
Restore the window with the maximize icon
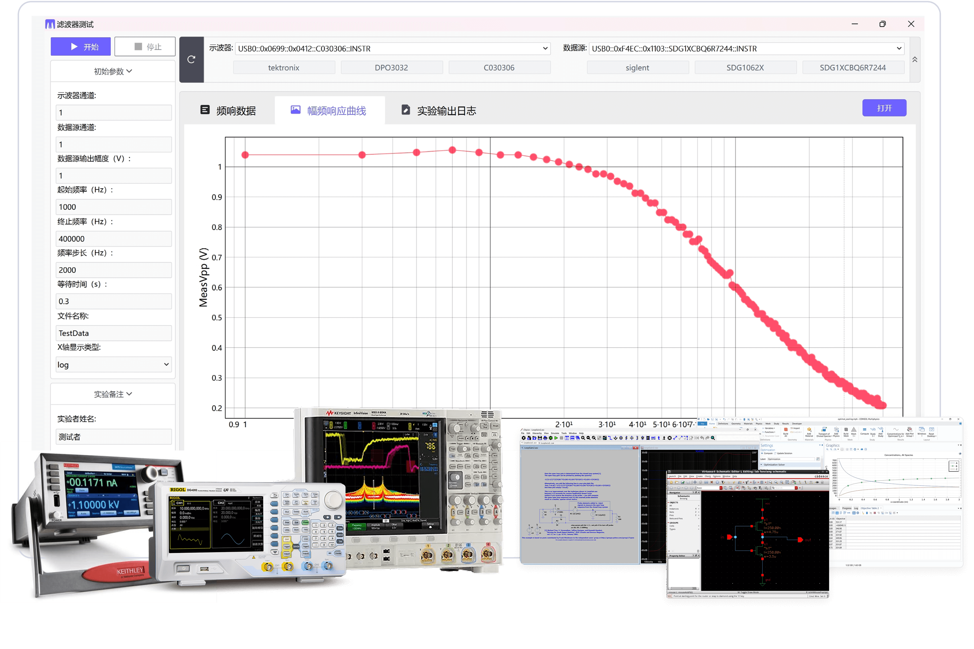tap(882, 24)
